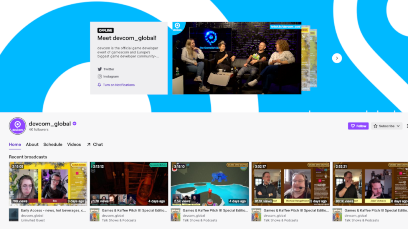Expand the Subscribe dropdown chevron
Viewport: 408px width, 229px height.
click(398, 126)
